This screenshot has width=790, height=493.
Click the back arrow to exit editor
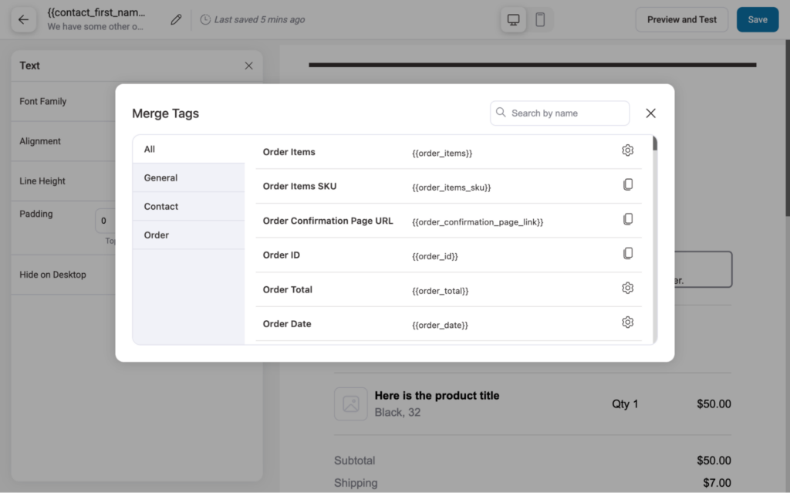coord(24,19)
